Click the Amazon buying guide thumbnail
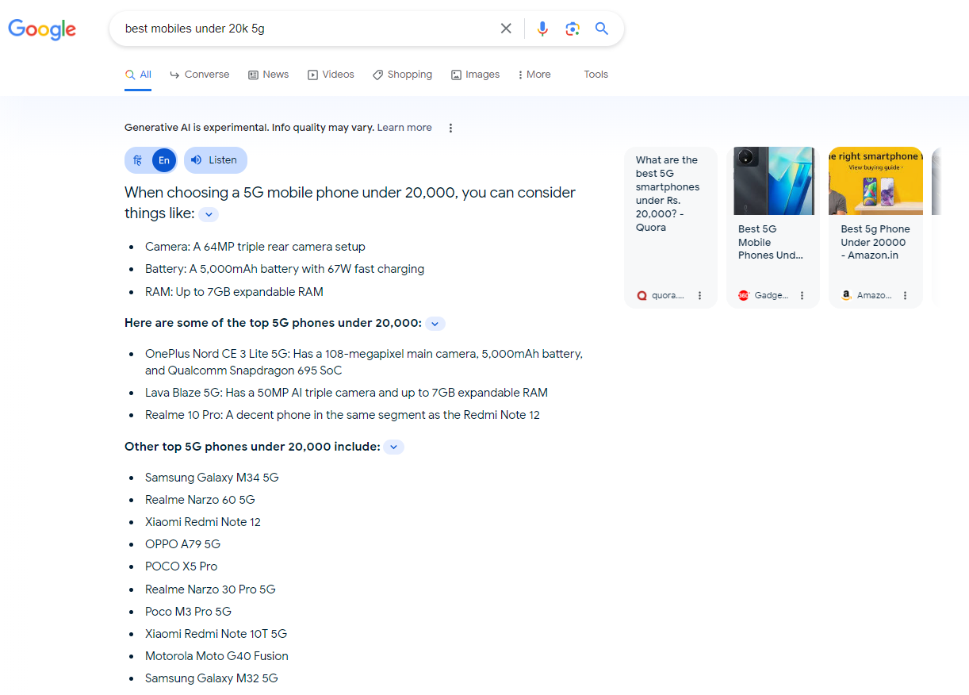This screenshot has height=695, width=969. 875,181
